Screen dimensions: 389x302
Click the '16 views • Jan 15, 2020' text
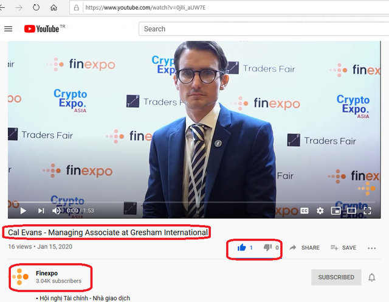coord(40,247)
